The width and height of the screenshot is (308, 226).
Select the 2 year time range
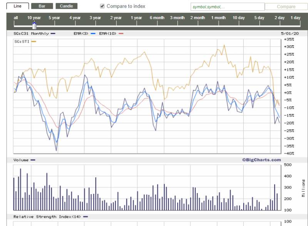click(x=116, y=18)
